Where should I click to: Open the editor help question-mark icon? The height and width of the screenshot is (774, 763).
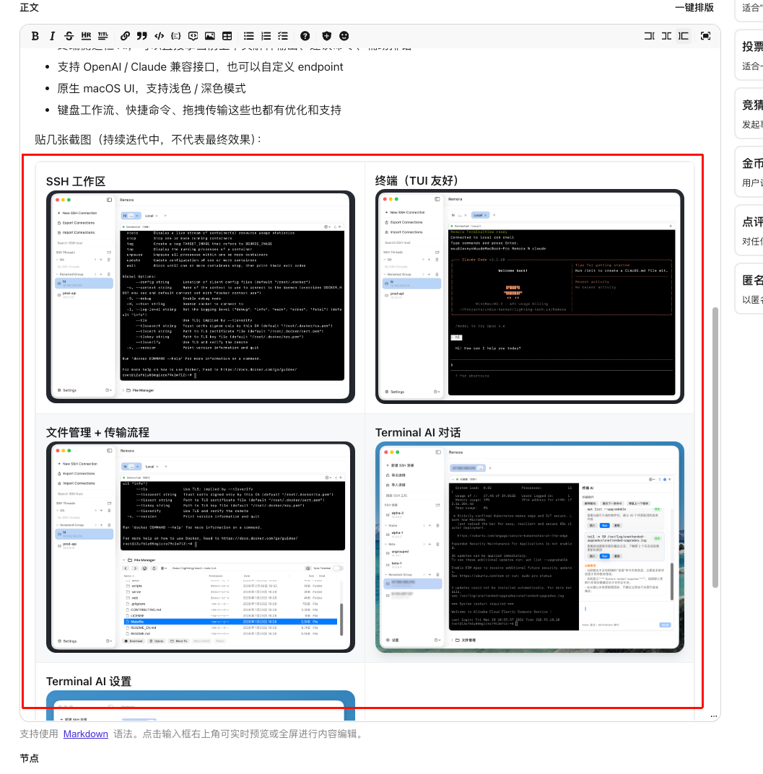(x=305, y=36)
